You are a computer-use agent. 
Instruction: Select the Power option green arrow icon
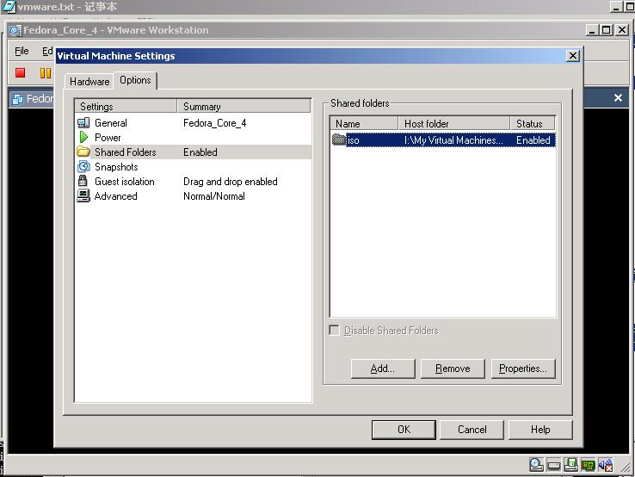point(83,138)
